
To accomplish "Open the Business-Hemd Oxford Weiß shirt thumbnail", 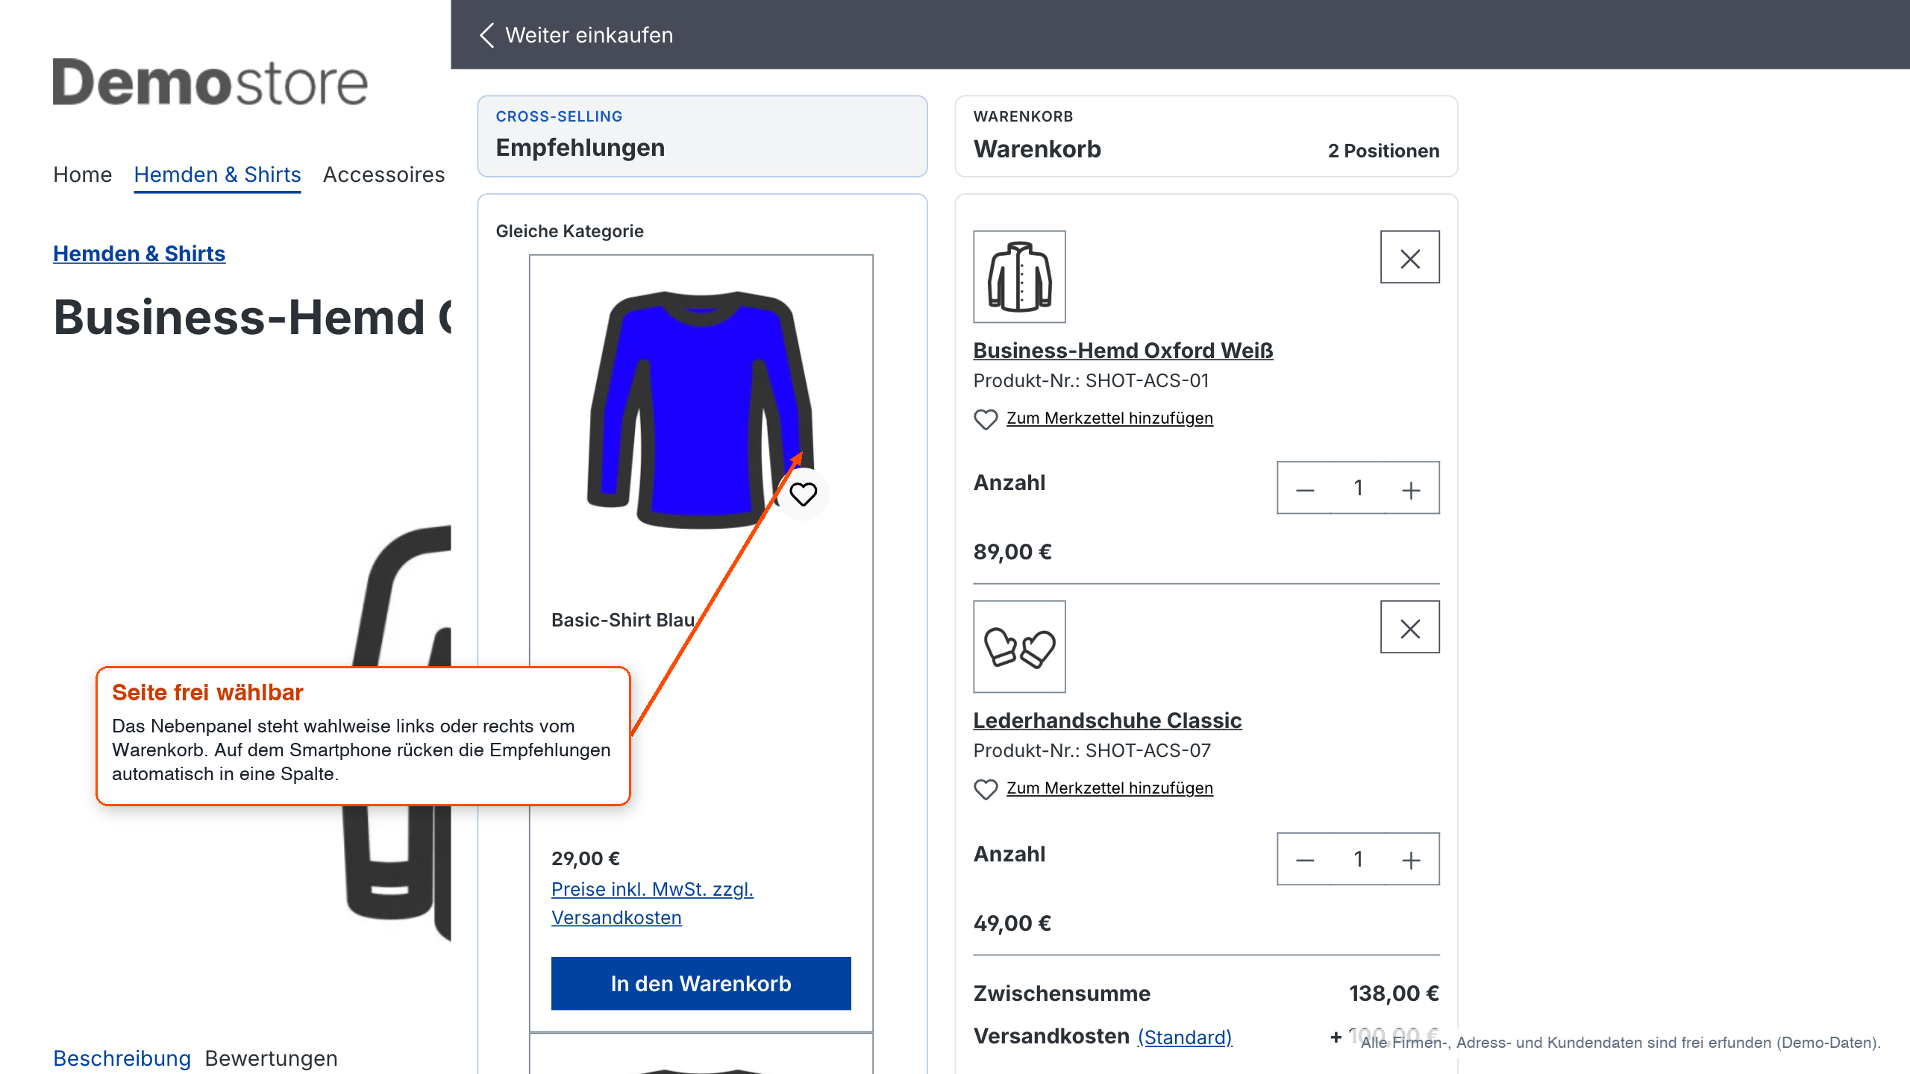I will (1019, 277).
